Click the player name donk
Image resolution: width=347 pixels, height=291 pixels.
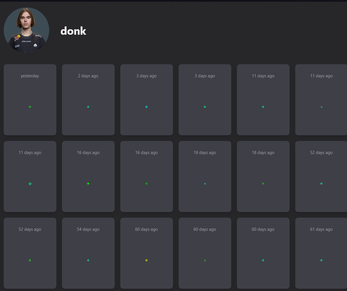coord(73,31)
